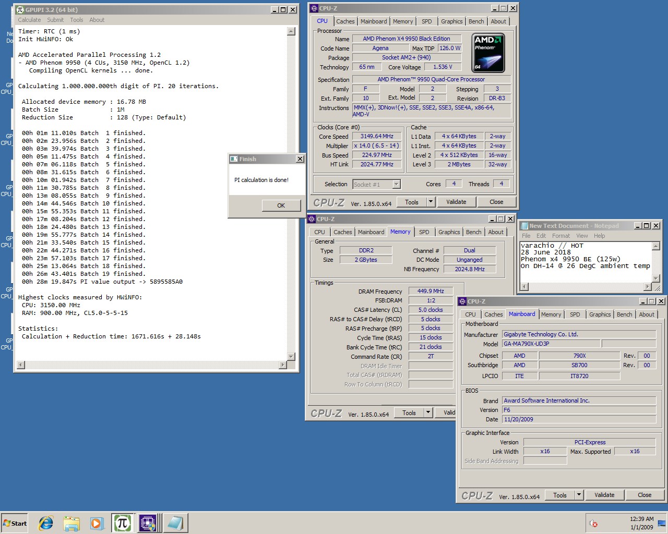The image size is (668, 534).
Task: Click Close in Mainboard CPU-Z window
Action: [x=645, y=495]
